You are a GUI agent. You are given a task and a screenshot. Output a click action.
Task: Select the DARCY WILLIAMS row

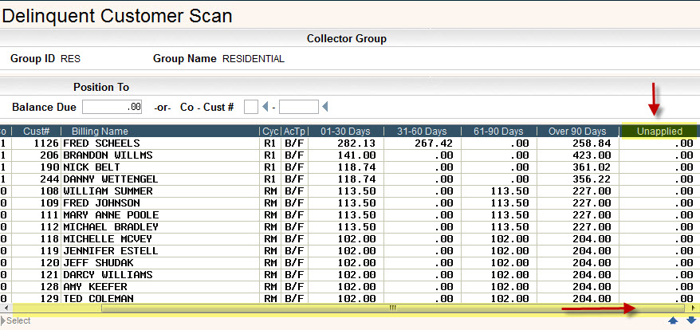coord(348,275)
